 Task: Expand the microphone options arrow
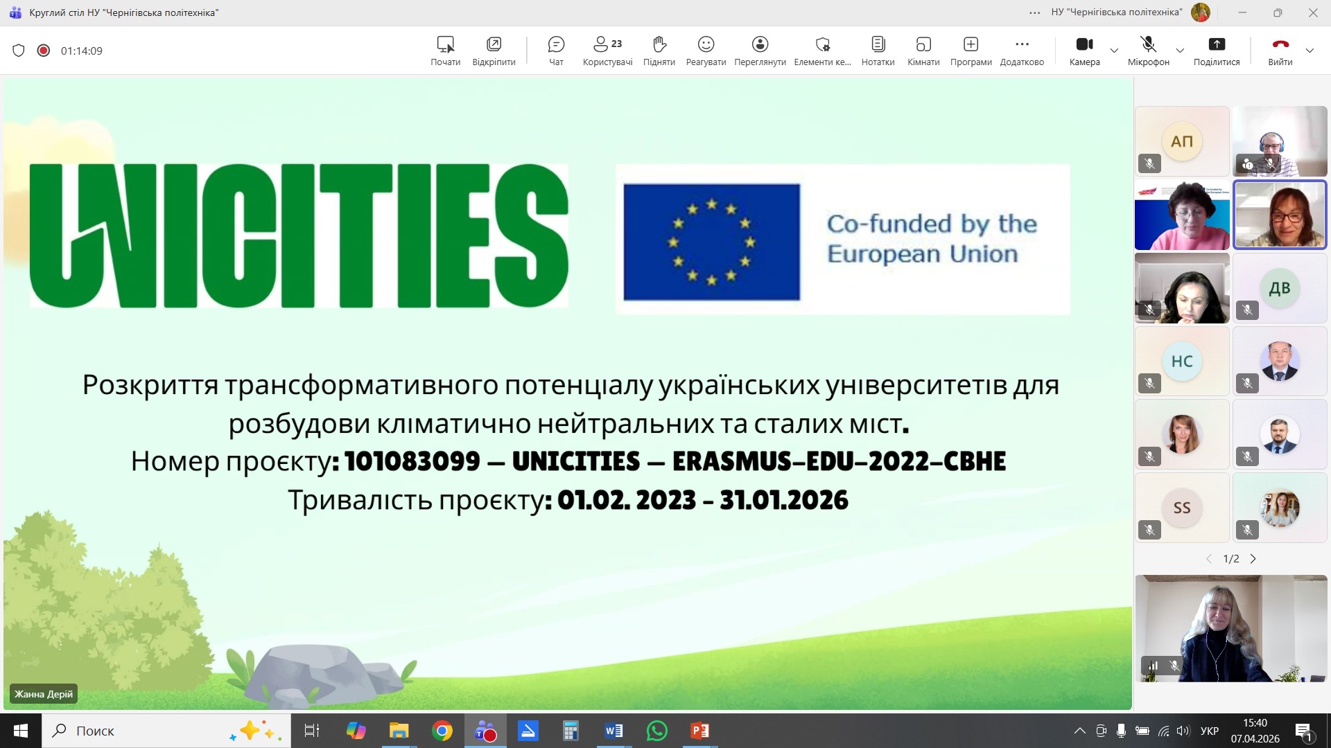(x=1180, y=51)
